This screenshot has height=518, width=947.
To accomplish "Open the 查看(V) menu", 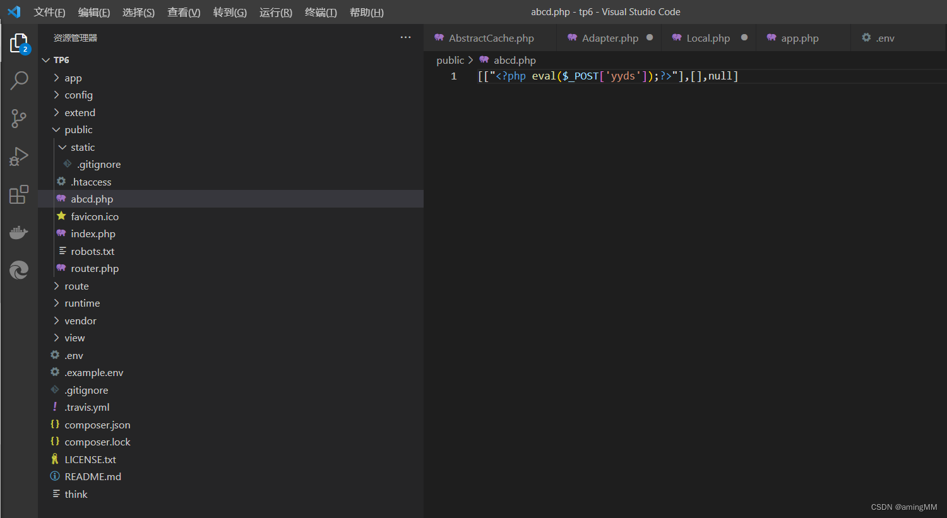I will pyautogui.click(x=184, y=12).
